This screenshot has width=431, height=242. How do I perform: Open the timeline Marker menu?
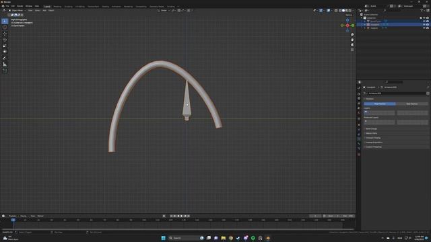click(40, 216)
